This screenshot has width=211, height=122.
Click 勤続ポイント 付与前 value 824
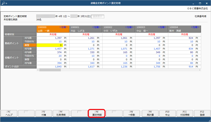(x=191, y=38)
